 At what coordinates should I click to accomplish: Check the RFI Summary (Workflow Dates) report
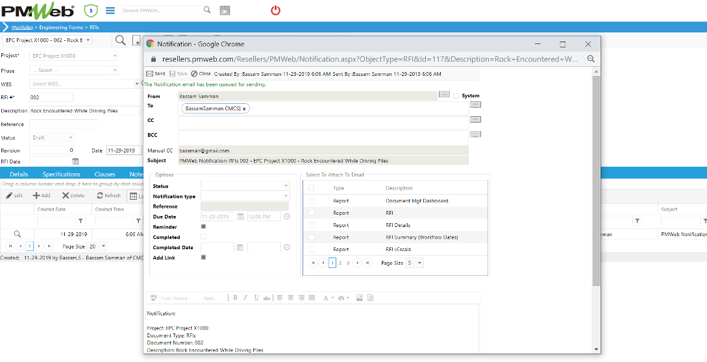pyautogui.click(x=312, y=237)
